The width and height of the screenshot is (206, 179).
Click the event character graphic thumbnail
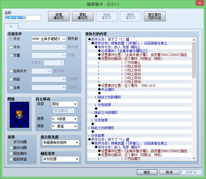click(x=20, y=115)
